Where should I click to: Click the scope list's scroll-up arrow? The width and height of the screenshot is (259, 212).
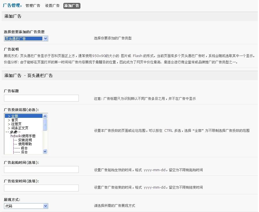click(45, 116)
